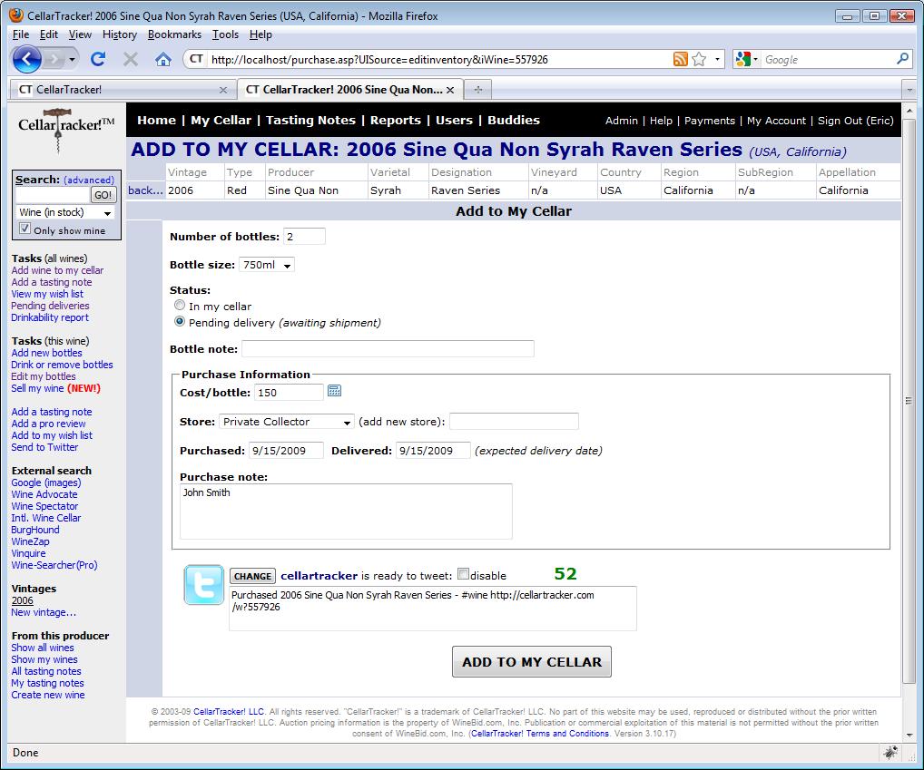
Task: Go forward with the browser Forward arrow
Action: coord(54,59)
